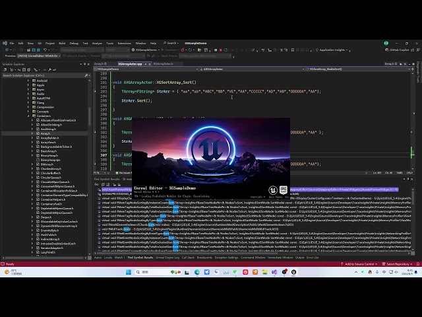422x317 pixels.
Task: Open the Unreal Engine taskbar icon
Action: (293, 272)
